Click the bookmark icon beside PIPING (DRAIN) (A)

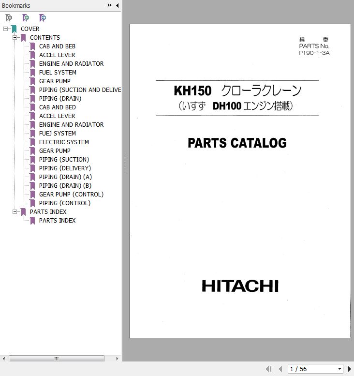pos(32,177)
